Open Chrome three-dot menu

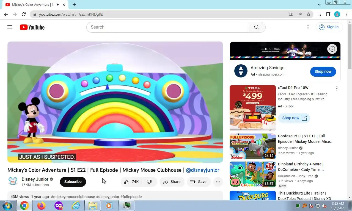pyautogui.click(x=346, y=14)
